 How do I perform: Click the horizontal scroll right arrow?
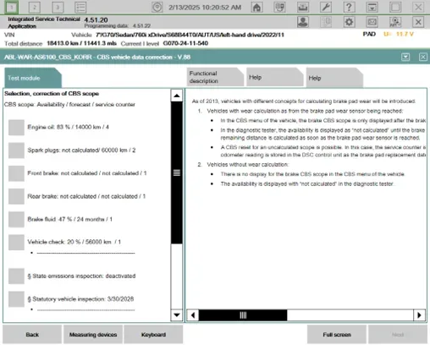click(419, 315)
